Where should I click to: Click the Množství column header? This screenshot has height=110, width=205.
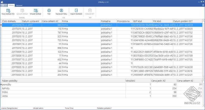138,81
